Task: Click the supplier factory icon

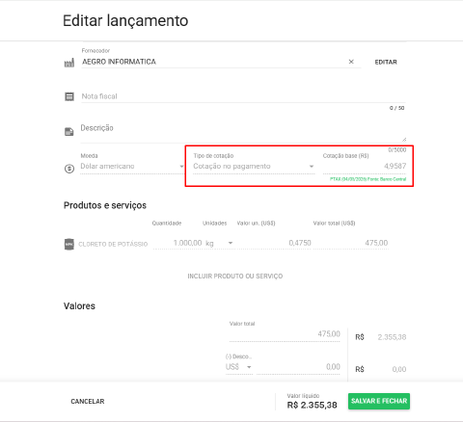Action: (x=69, y=63)
